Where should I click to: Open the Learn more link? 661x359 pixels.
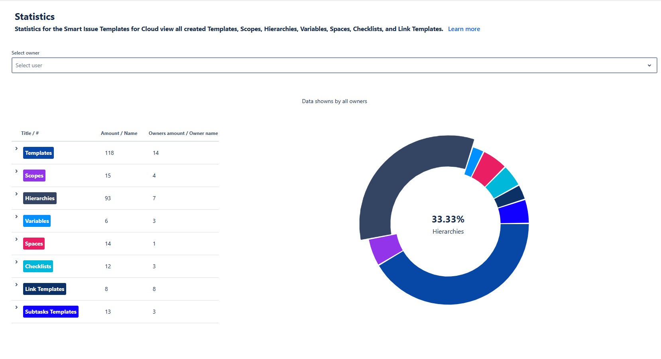464,29
